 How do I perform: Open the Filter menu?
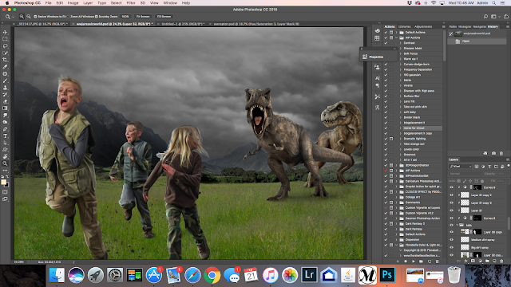(x=131, y=3)
